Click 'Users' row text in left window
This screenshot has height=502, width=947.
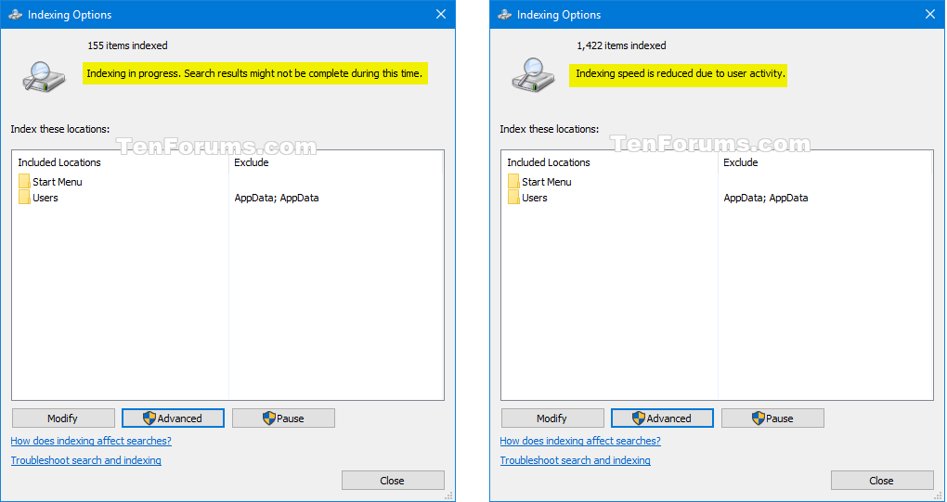pyautogui.click(x=45, y=198)
